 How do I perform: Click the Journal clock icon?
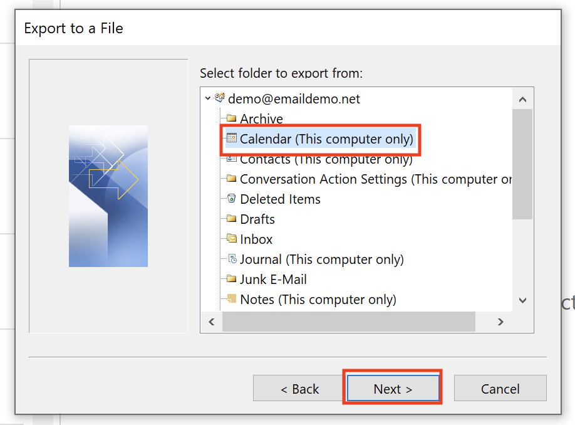[x=232, y=259]
